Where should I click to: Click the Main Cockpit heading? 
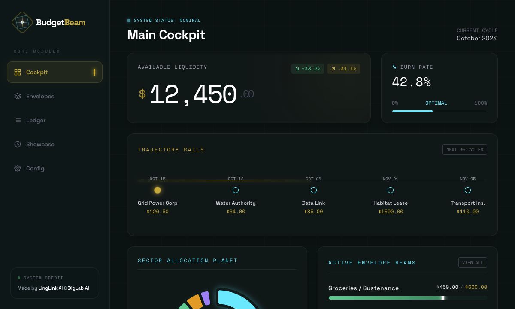click(166, 35)
